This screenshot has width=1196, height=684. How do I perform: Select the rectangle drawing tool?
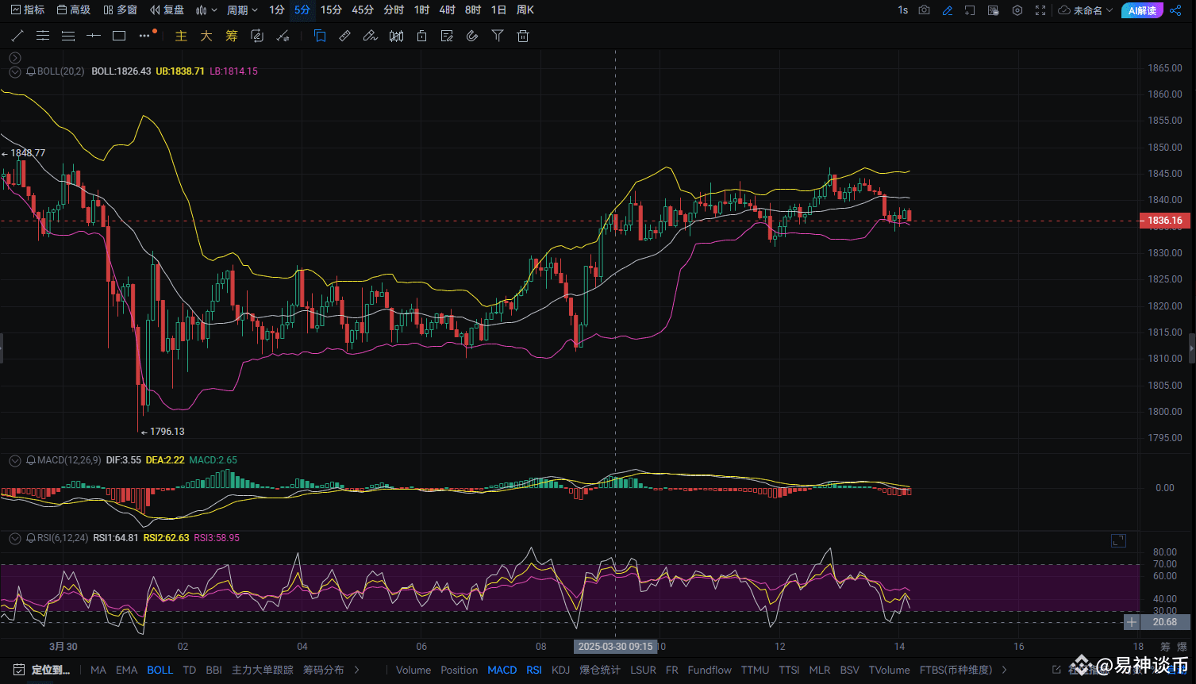pyautogui.click(x=119, y=36)
